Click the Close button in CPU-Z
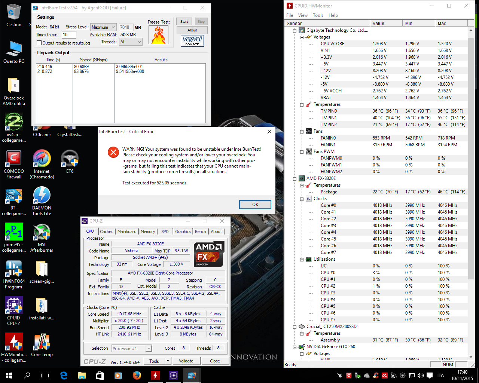This screenshot has height=383, width=479. (215, 361)
